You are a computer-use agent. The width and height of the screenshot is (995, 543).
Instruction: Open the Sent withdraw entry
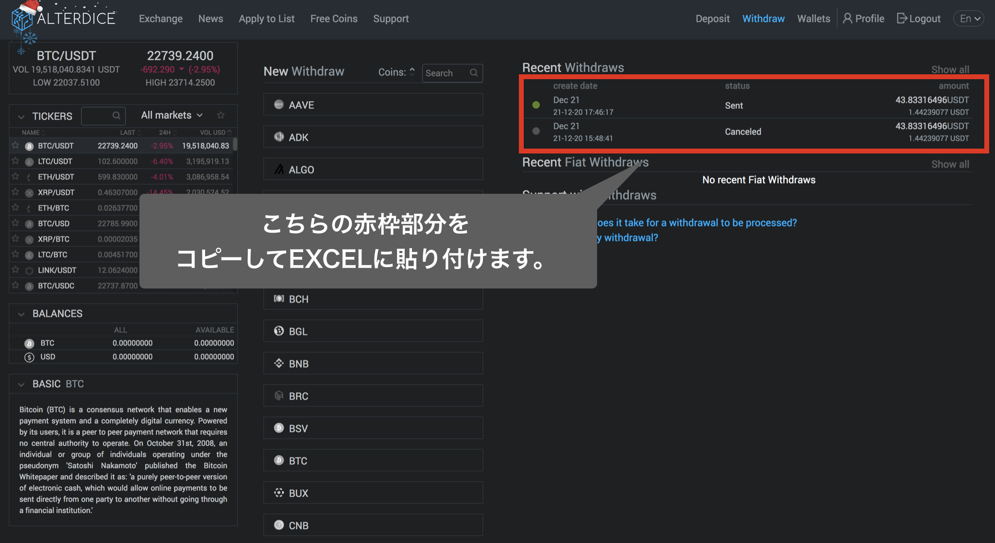pos(748,105)
